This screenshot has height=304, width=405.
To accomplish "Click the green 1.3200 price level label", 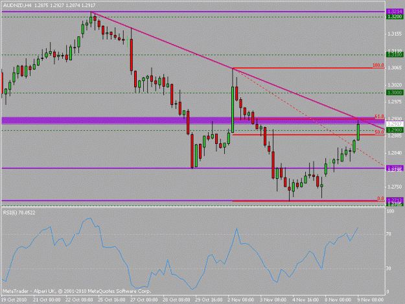I will point(395,17).
